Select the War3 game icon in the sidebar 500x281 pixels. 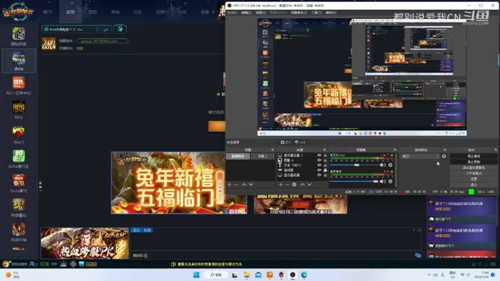pos(19,134)
